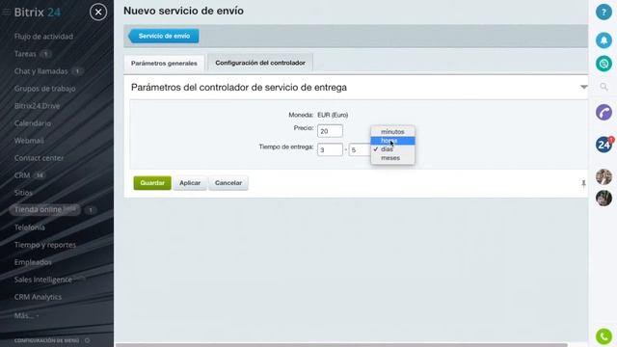Open Contact center in sidebar
Viewport: 617px width, 347px height.
[x=39, y=158]
